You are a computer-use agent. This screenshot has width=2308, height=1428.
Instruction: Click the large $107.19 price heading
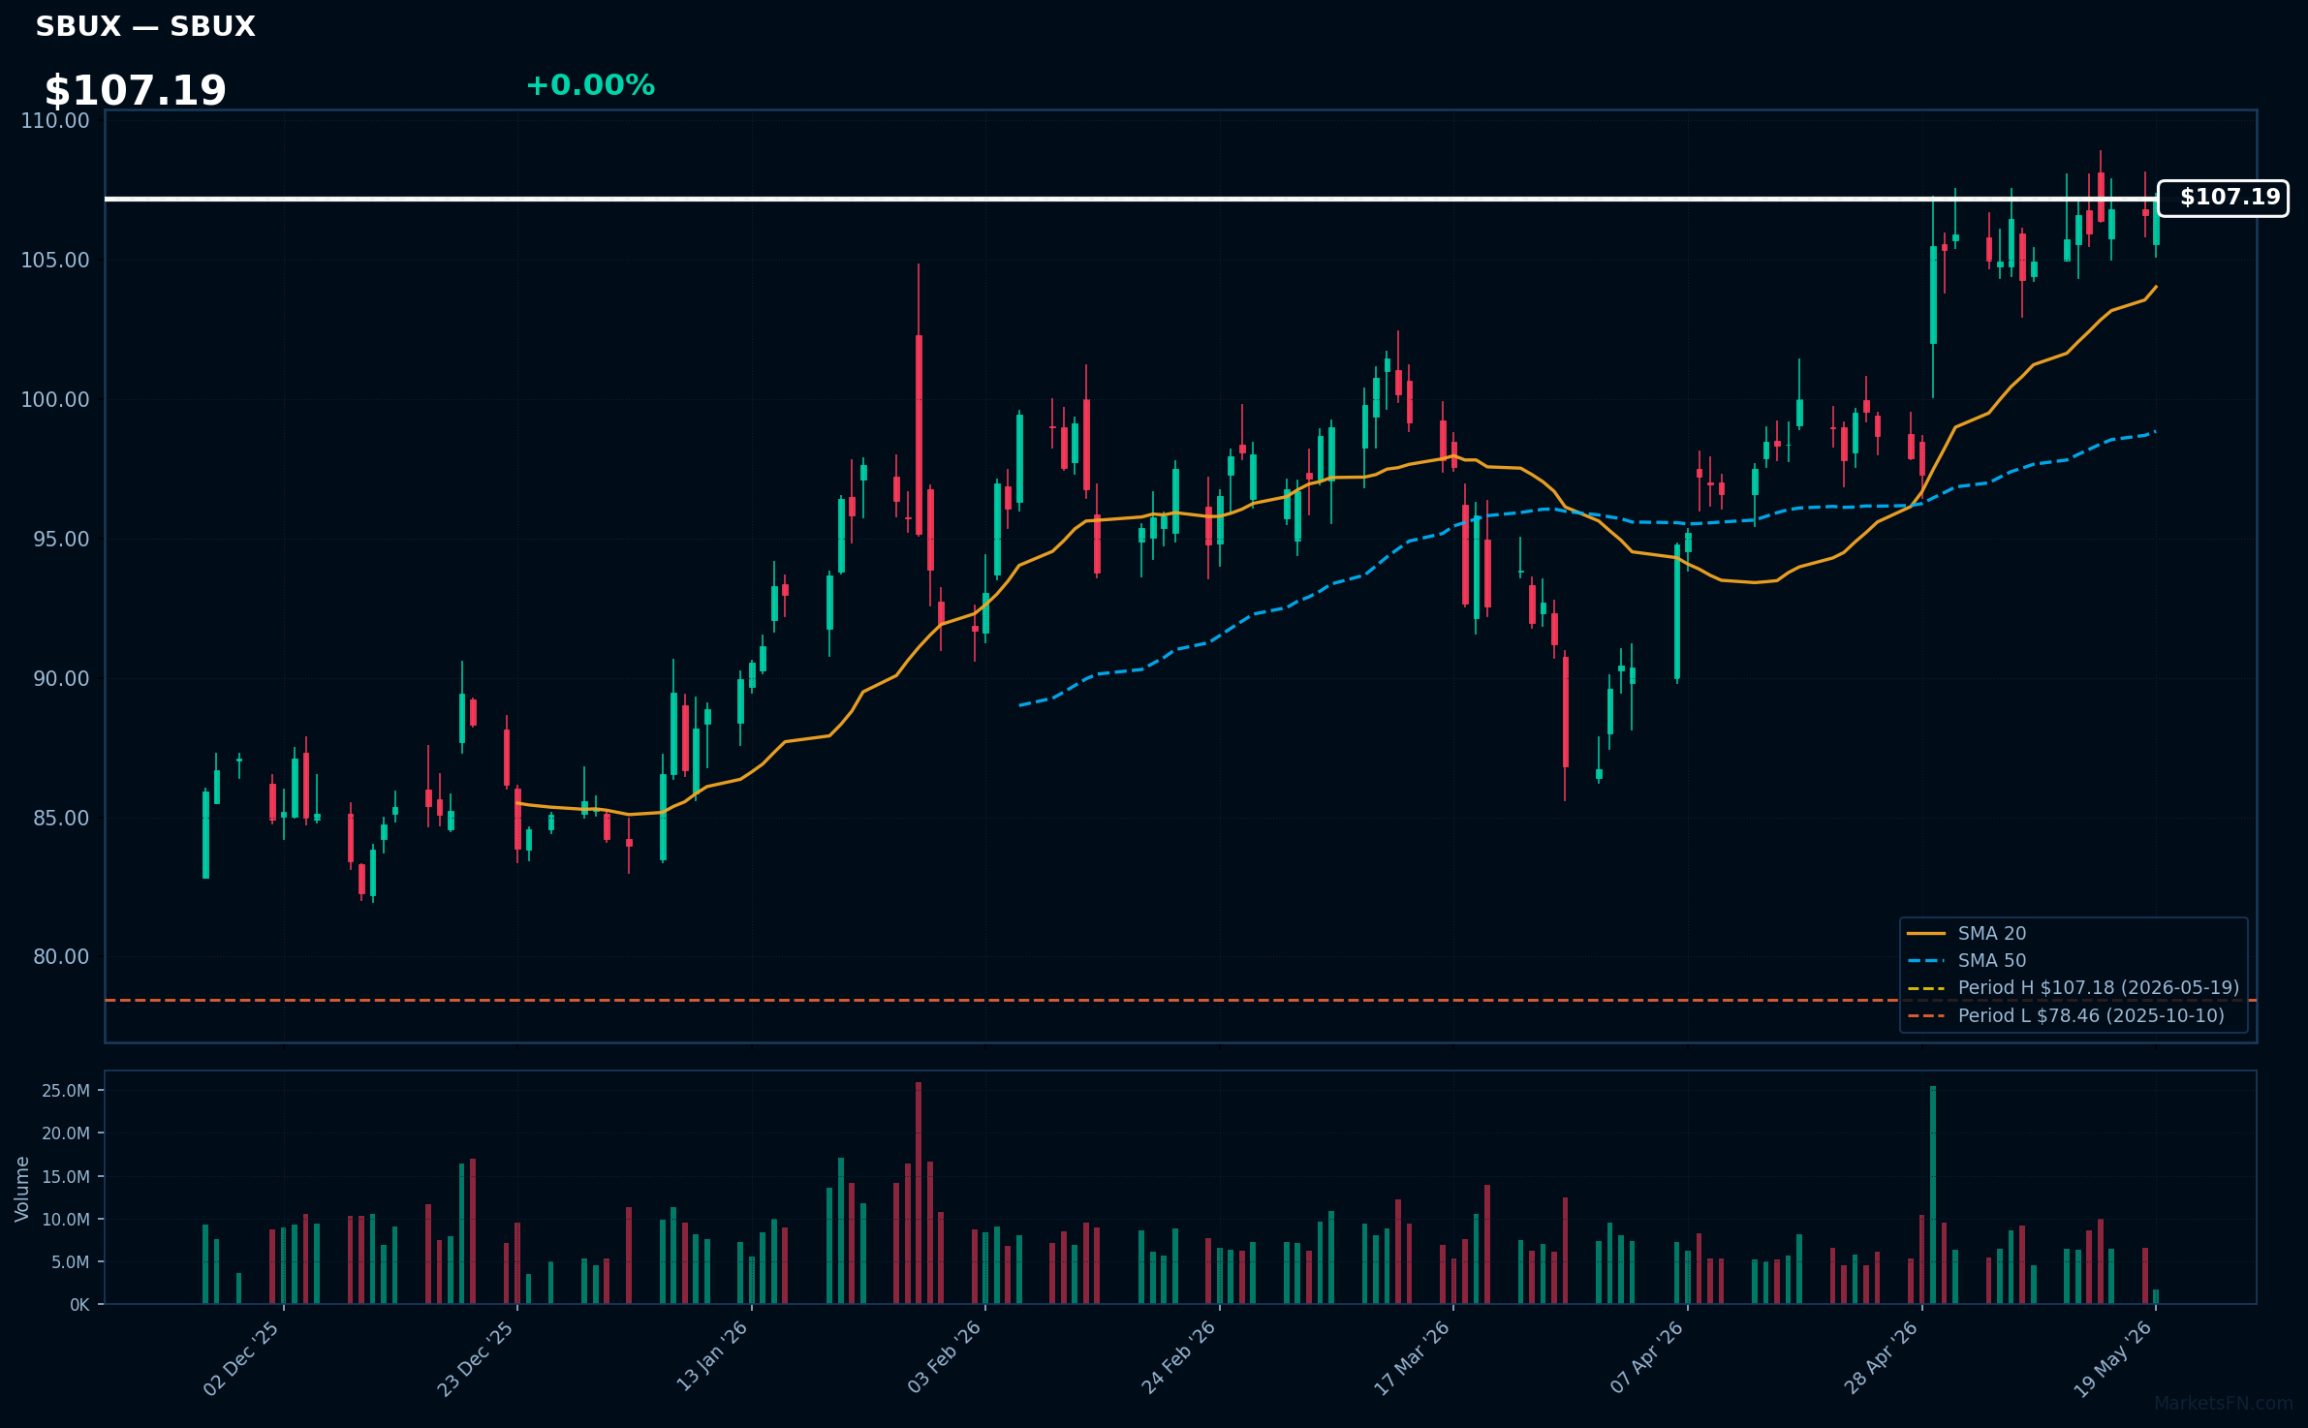pyautogui.click(x=135, y=91)
